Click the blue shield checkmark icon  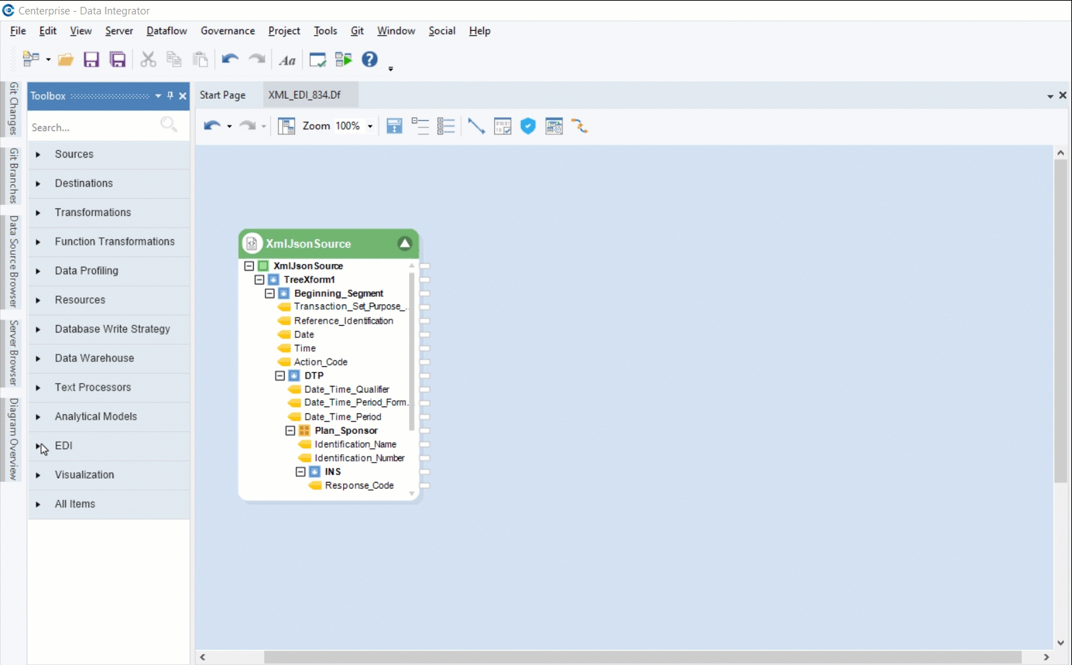[x=528, y=126]
